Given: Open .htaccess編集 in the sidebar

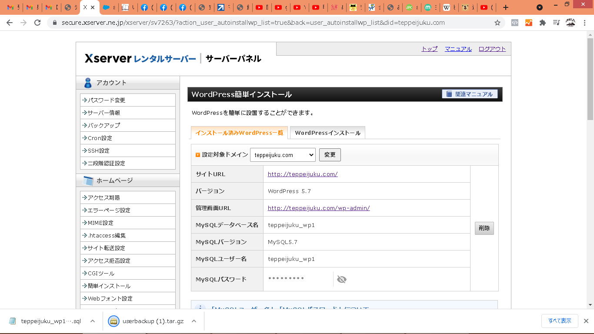Looking at the screenshot, I should click(x=128, y=235).
